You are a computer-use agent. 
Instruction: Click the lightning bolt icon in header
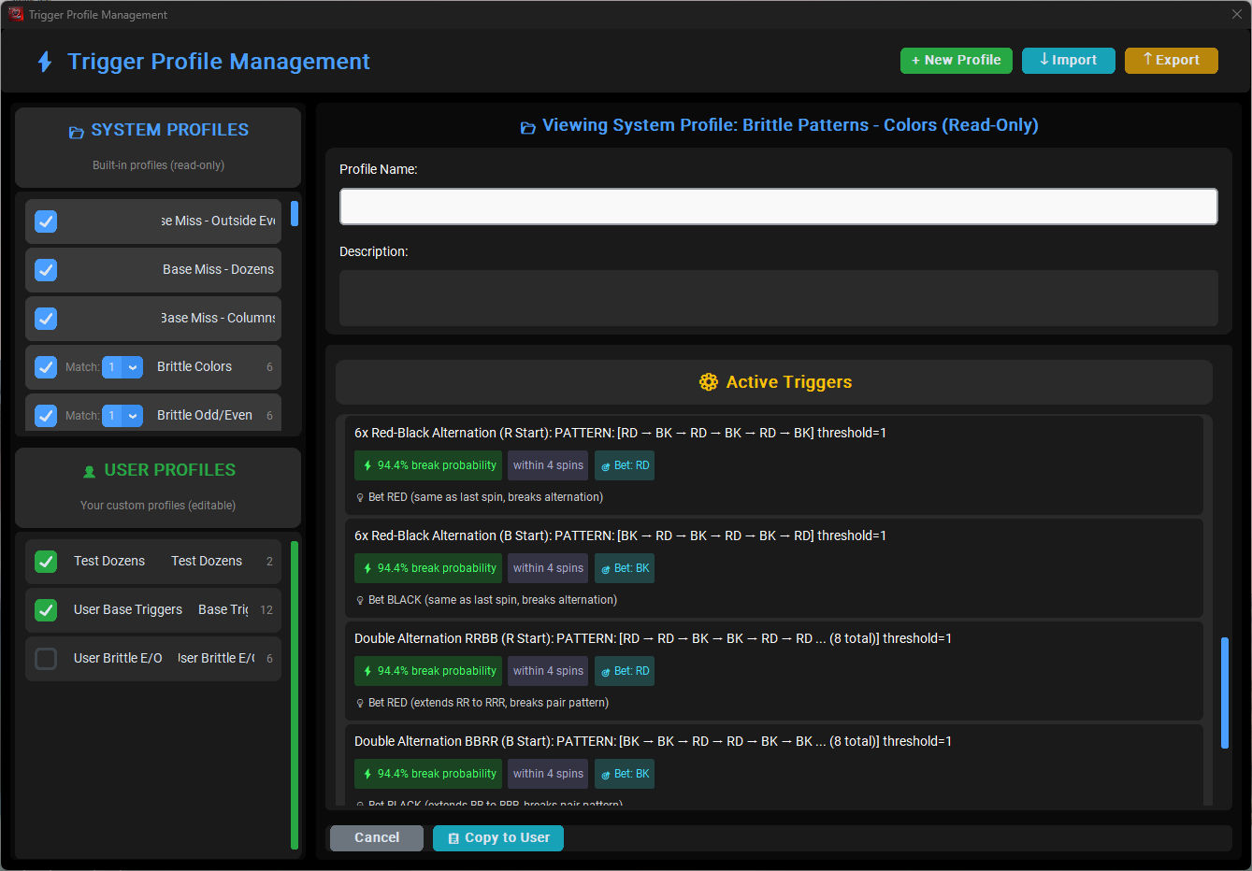44,62
